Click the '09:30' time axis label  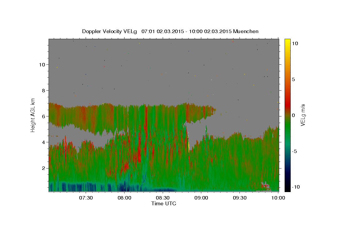coord(239,198)
